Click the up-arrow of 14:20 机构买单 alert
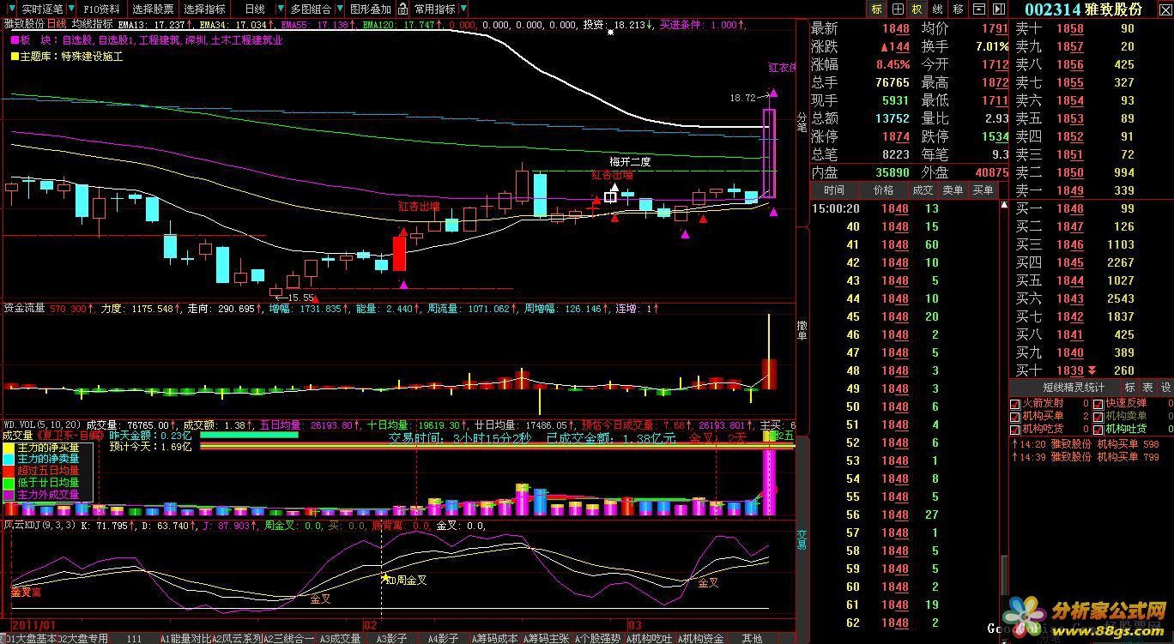 (x=1014, y=444)
